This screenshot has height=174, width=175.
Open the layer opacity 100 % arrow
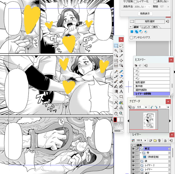pyautogui.click(x=145, y=140)
